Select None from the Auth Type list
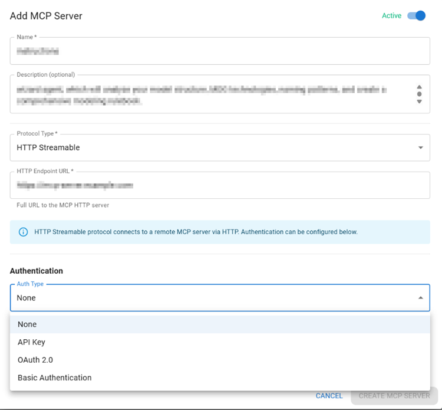The height and width of the screenshot is (410, 442). click(27, 324)
